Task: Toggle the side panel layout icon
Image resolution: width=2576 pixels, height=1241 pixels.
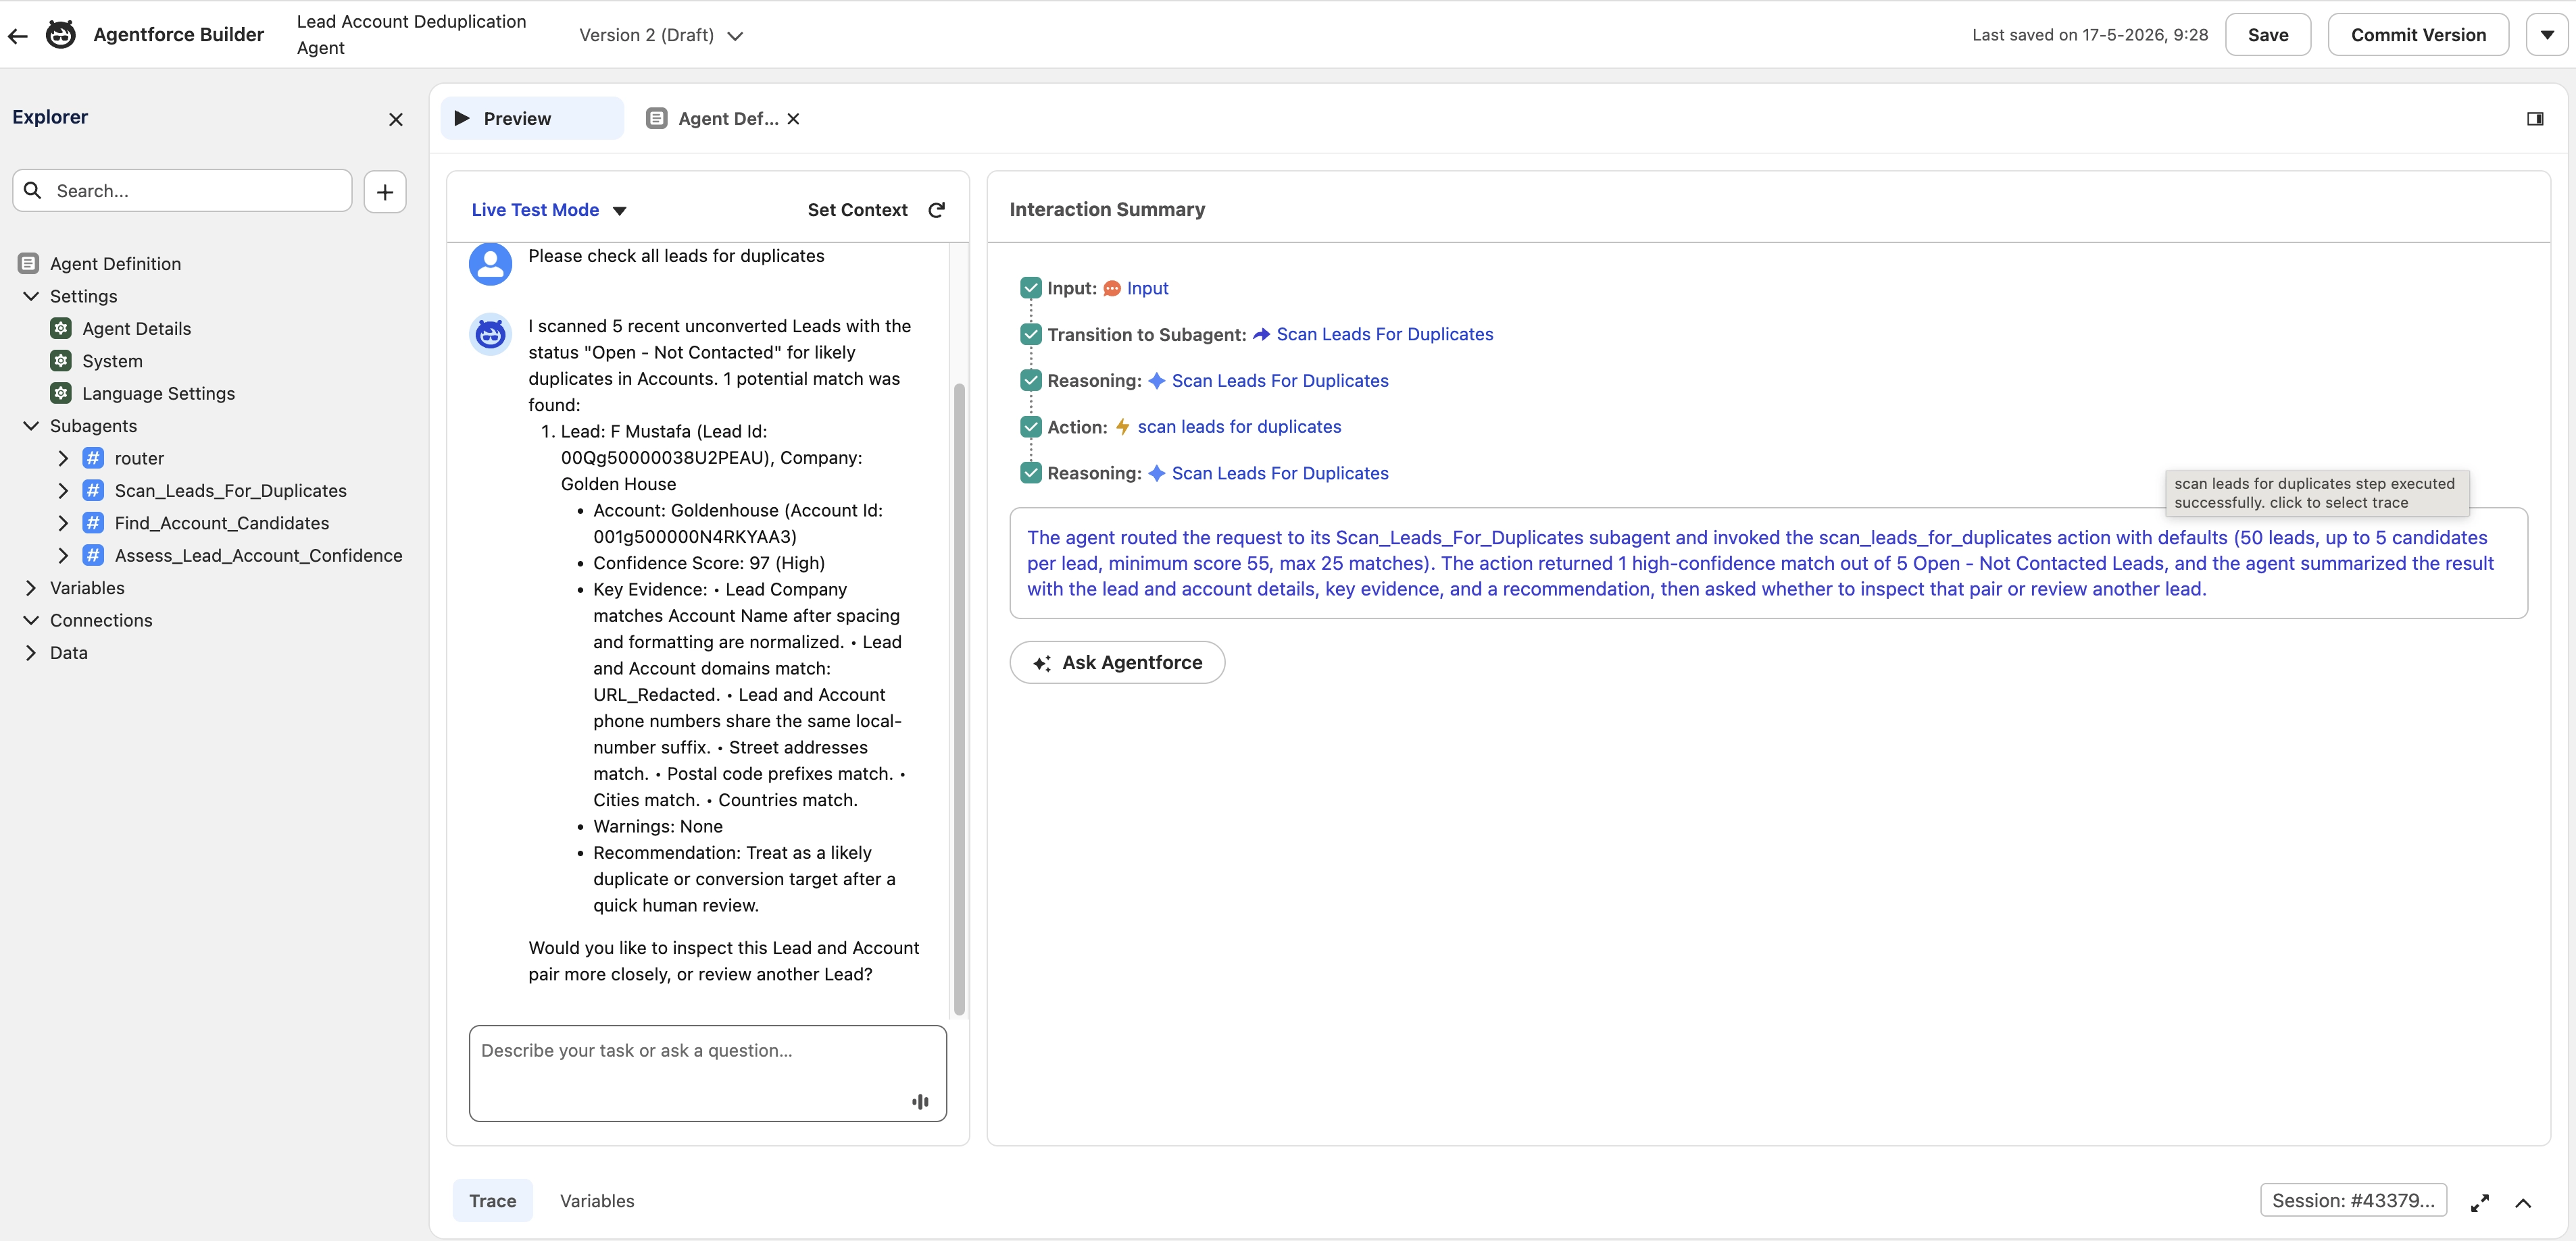Action: pos(2535,119)
